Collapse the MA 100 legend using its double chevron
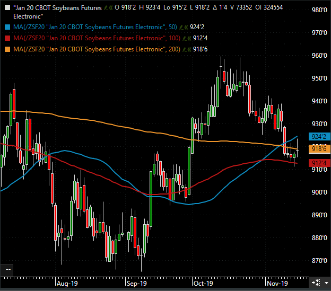The width and height of the screenshot is (331, 291). (189, 38)
